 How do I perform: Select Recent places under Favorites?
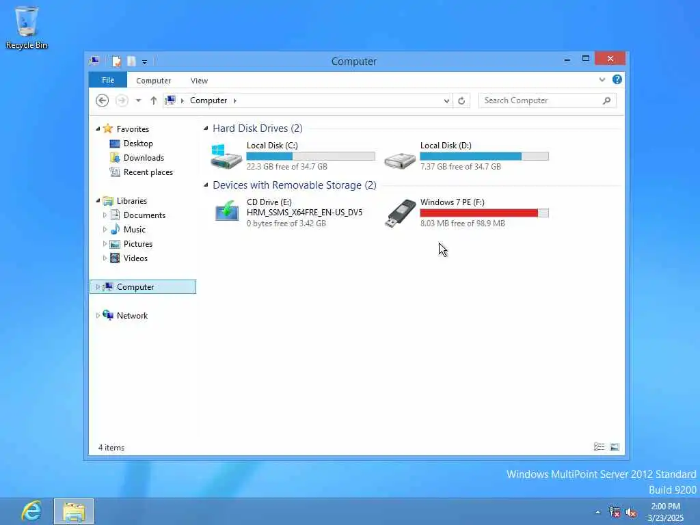148,172
